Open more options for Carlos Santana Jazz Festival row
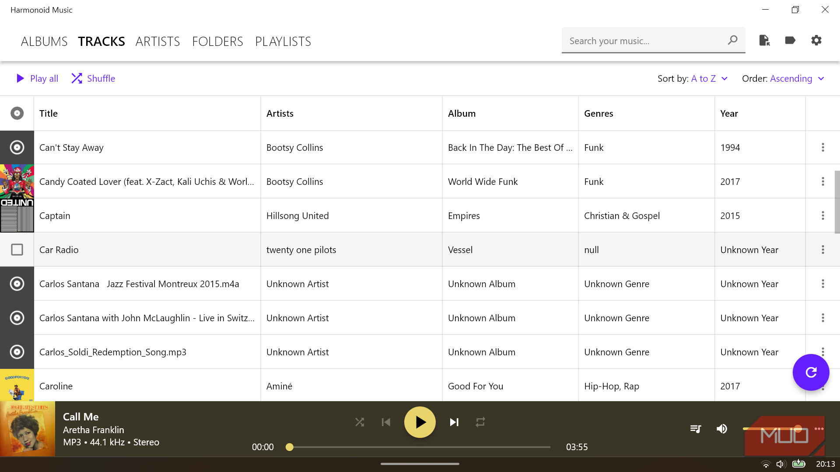 823,284
